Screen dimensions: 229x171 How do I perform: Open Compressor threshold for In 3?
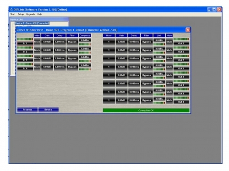(x=85, y=57)
